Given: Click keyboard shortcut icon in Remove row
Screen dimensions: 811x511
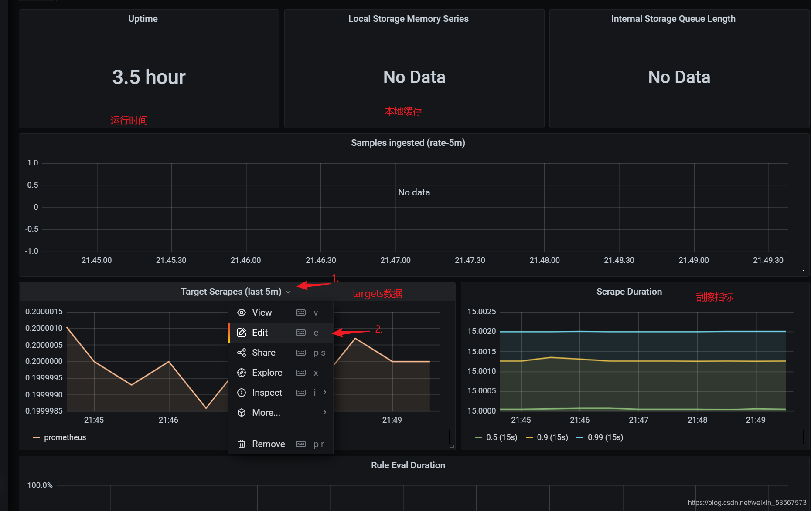Looking at the screenshot, I should click(x=301, y=444).
